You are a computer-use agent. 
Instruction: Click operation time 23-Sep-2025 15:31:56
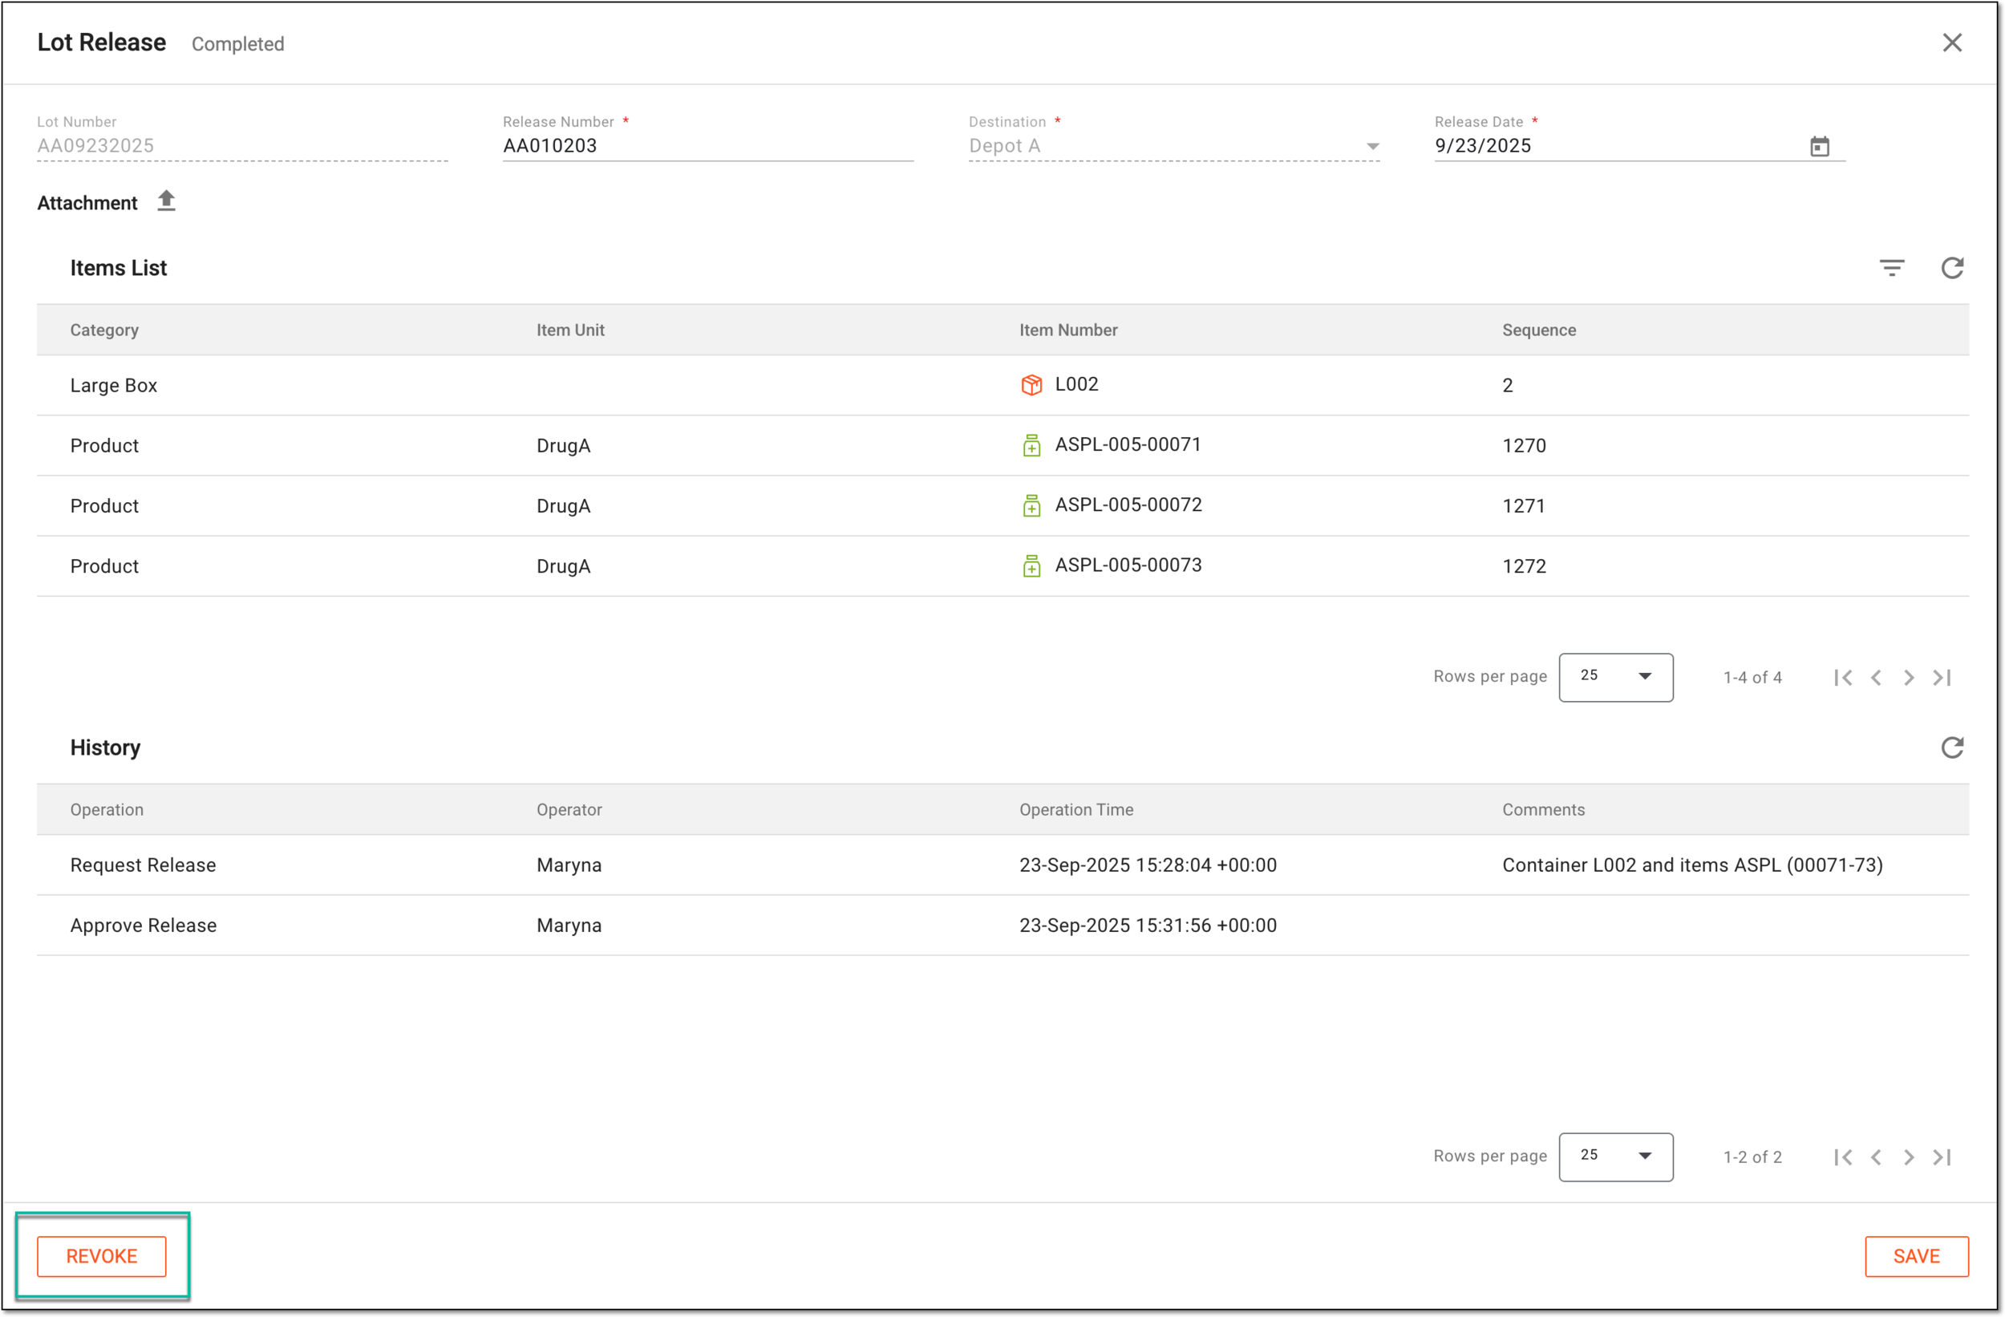(1148, 925)
